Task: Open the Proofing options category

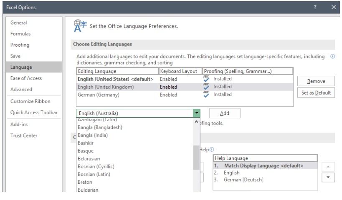Action: point(20,45)
